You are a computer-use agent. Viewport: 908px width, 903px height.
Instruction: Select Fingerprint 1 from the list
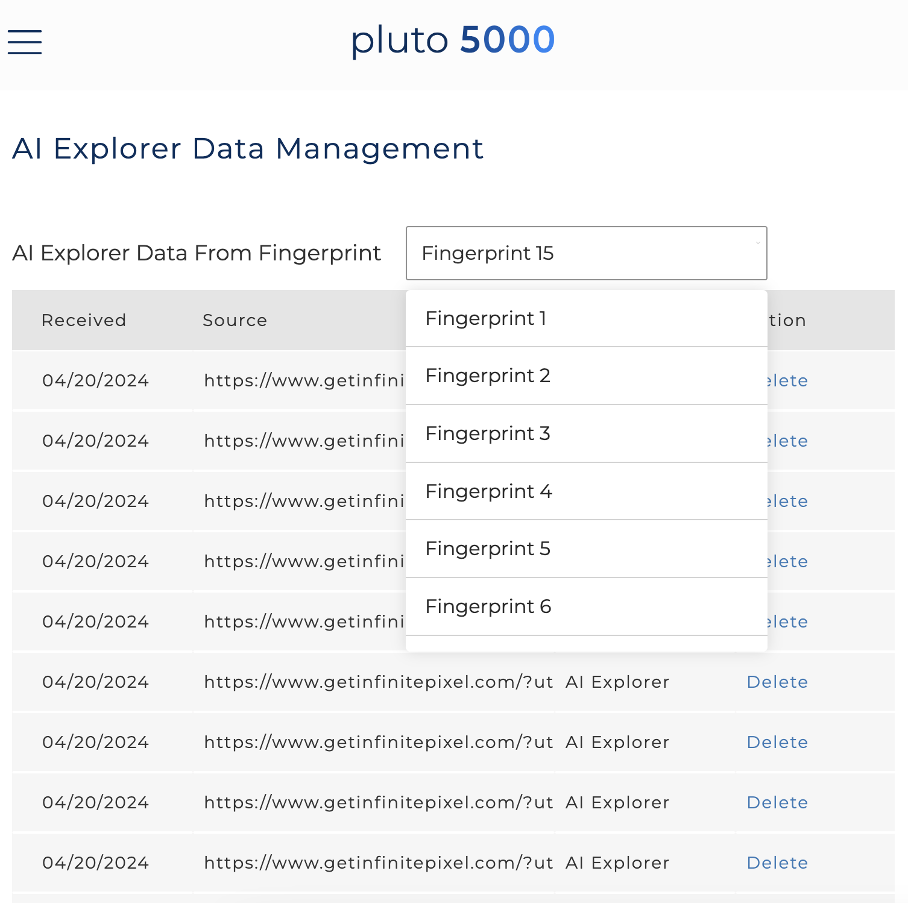(x=586, y=318)
